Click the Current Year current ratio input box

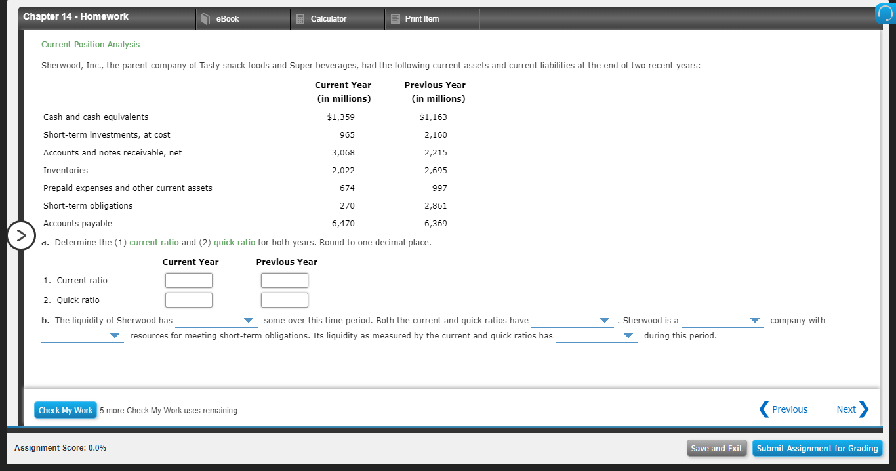tap(189, 280)
